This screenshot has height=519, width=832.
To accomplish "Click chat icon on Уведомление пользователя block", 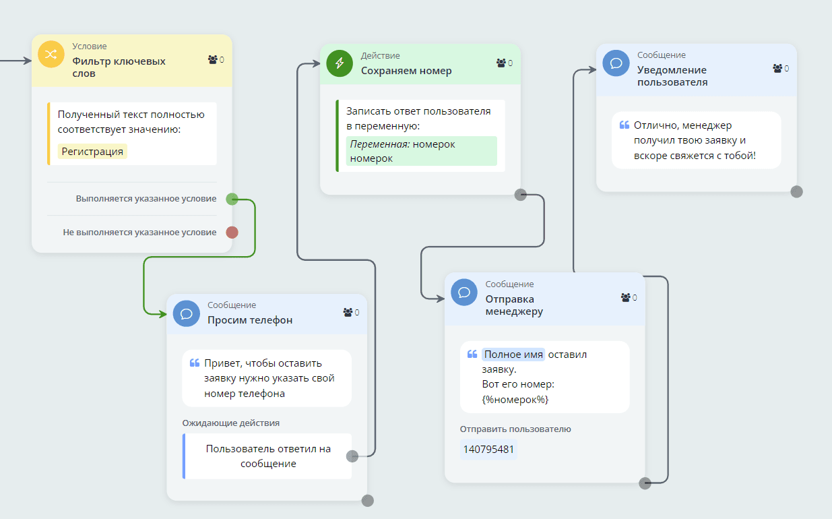I will (x=616, y=63).
